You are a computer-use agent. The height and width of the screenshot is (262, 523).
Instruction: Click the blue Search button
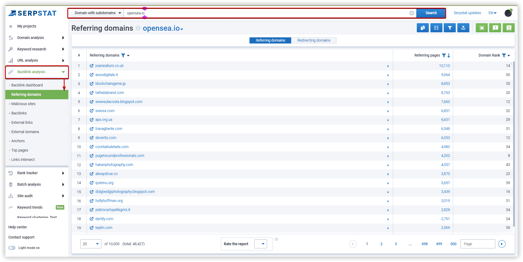pyautogui.click(x=431, y=13)
